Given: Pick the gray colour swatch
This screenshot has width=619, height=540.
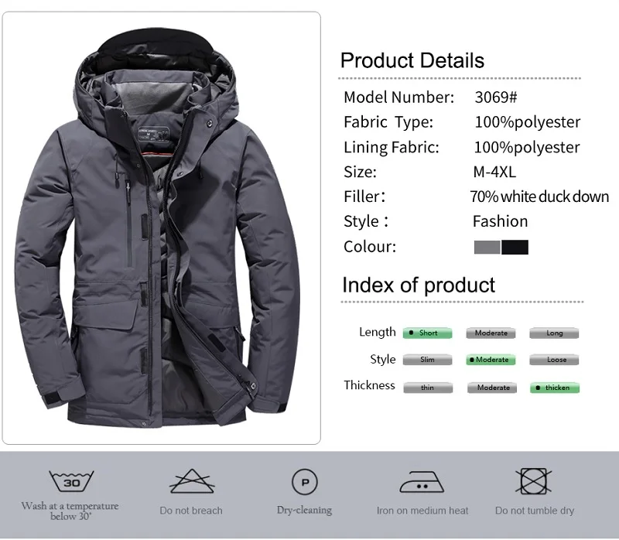Looking at the screenshot, I should 487,247.
